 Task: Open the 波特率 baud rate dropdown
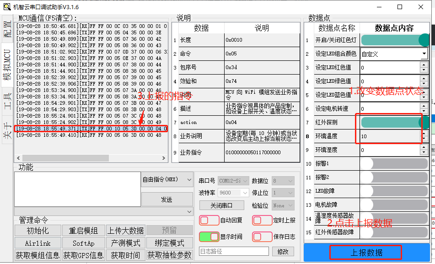[x=245, y=193]
